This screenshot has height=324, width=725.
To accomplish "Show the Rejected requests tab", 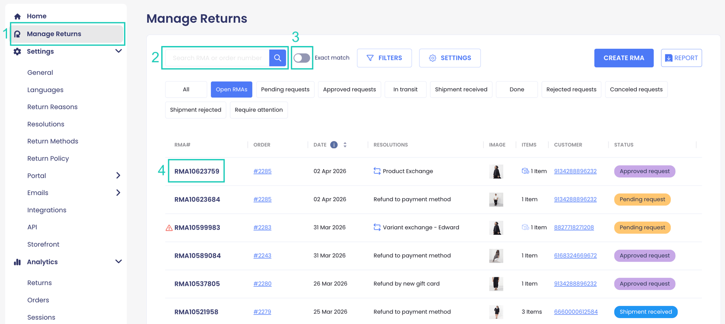I will (x=571, y=90).
